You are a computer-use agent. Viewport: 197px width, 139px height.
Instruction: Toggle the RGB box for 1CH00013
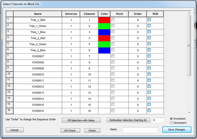(149, 92)
